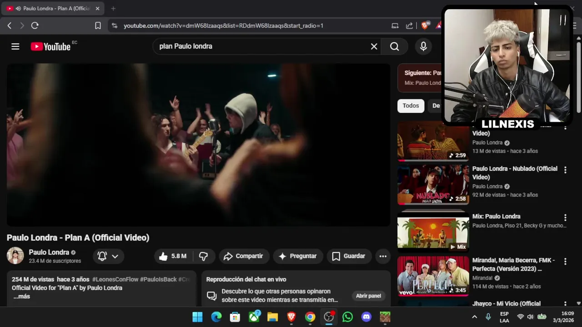The height and width of the screenshot is (327, 582).
Task: Click the #LeonesConFlow hashtag
Action: (x=115, y=279)
